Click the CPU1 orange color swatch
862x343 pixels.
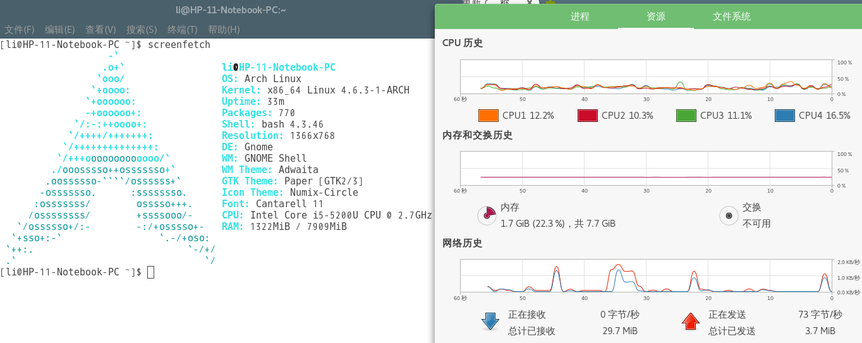tap(489, 116)
